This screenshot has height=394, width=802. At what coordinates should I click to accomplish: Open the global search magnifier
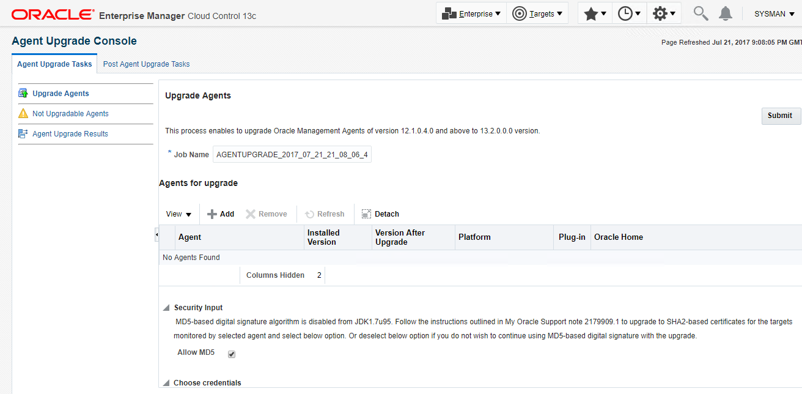700,12
